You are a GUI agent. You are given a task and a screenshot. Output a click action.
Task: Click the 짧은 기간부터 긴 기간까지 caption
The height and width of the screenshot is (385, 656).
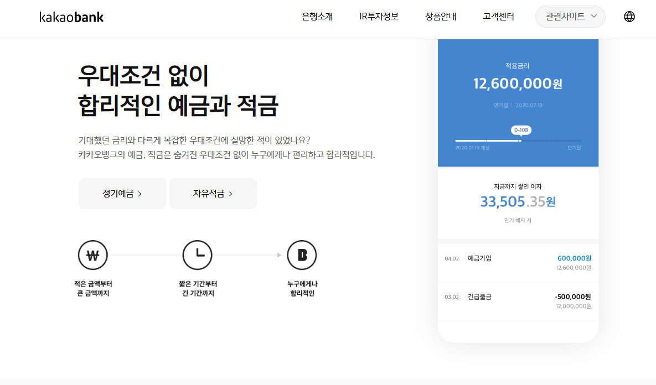tap(198, 288)
